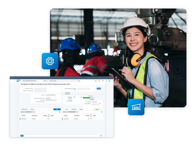This screenshot has height=146, width=195.
Task: Open the Pack Outbound Deliveries dropdown
Action: (x=30, y=81)
